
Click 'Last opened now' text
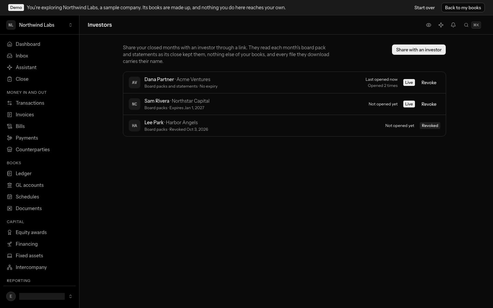click(x=381, y=79)
